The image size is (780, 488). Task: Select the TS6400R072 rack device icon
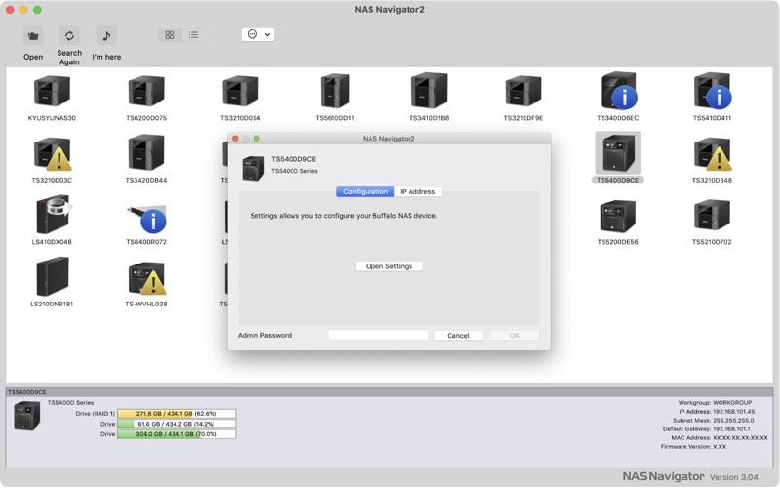pyautogui.click(x=146, y=219)
